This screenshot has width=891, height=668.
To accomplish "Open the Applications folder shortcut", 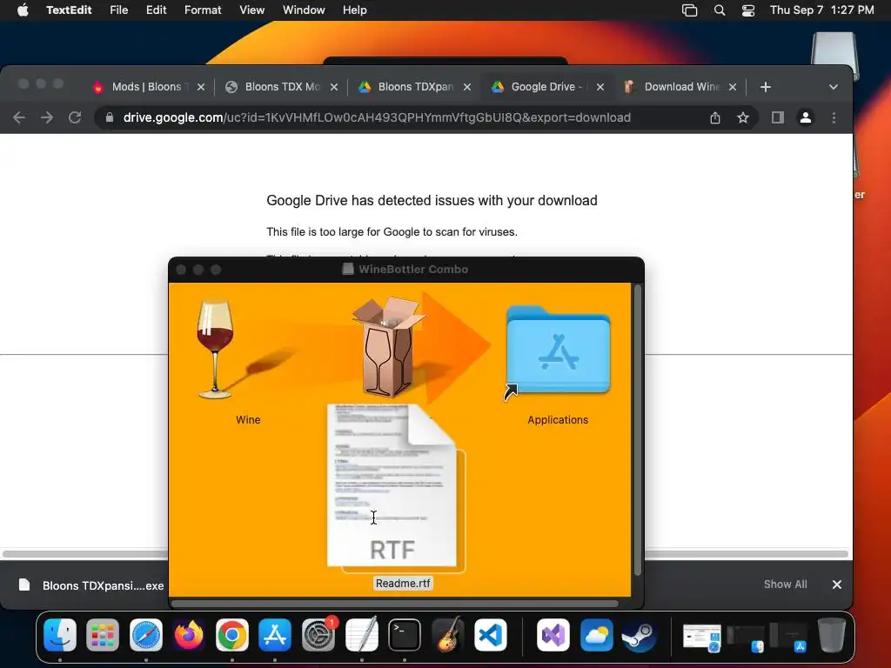I will click(x=558, y=350).
